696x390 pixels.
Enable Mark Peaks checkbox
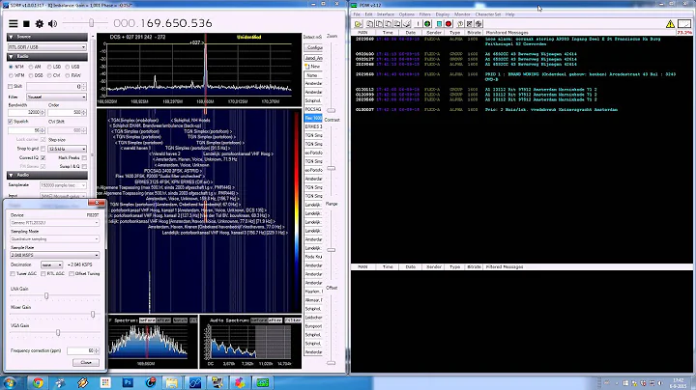tap(84, 157)
